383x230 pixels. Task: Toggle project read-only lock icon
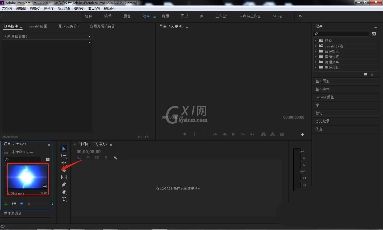point(6,204)
